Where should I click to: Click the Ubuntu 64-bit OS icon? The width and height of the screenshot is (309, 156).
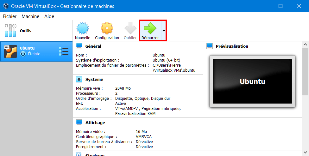click(10, 51)
